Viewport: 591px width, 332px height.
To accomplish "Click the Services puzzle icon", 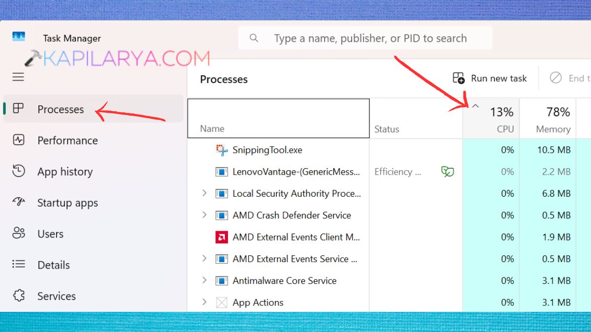I will [x=18, y=296].
